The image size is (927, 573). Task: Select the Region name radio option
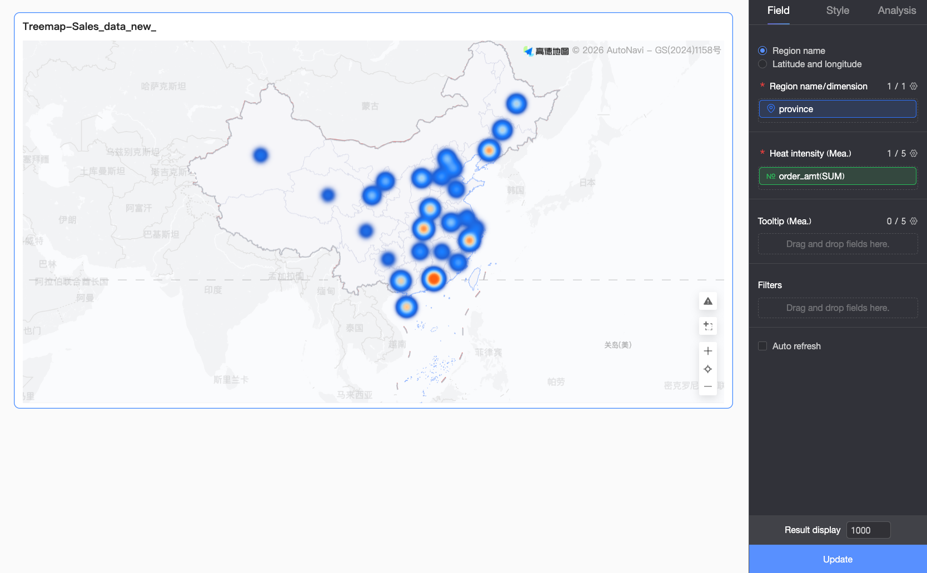coord(762,51)
